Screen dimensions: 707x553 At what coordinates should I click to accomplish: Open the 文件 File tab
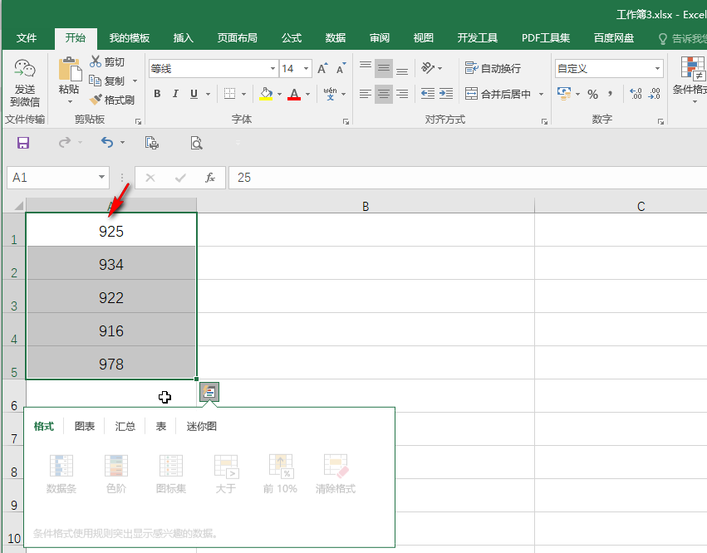[x=27, y=38]
